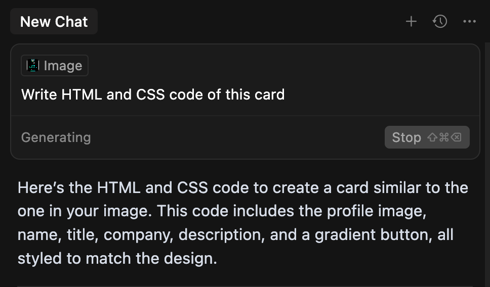The image size is (490, 287).
Task: Click response text "styled to match the design."
Action: 117,259
